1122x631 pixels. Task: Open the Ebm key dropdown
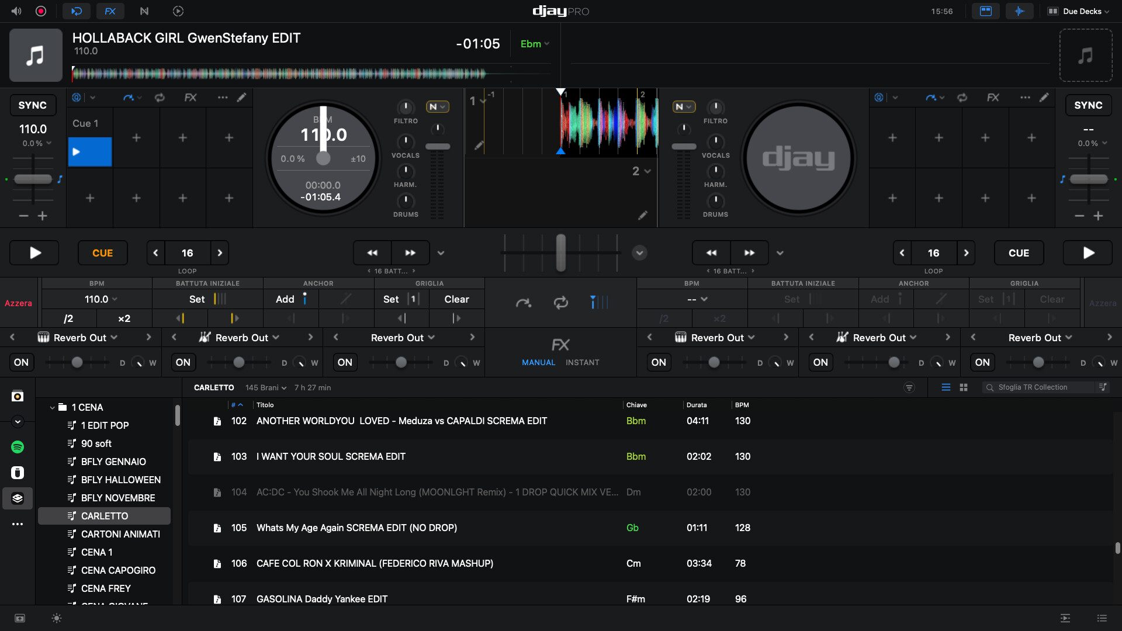tap(535, 44)
